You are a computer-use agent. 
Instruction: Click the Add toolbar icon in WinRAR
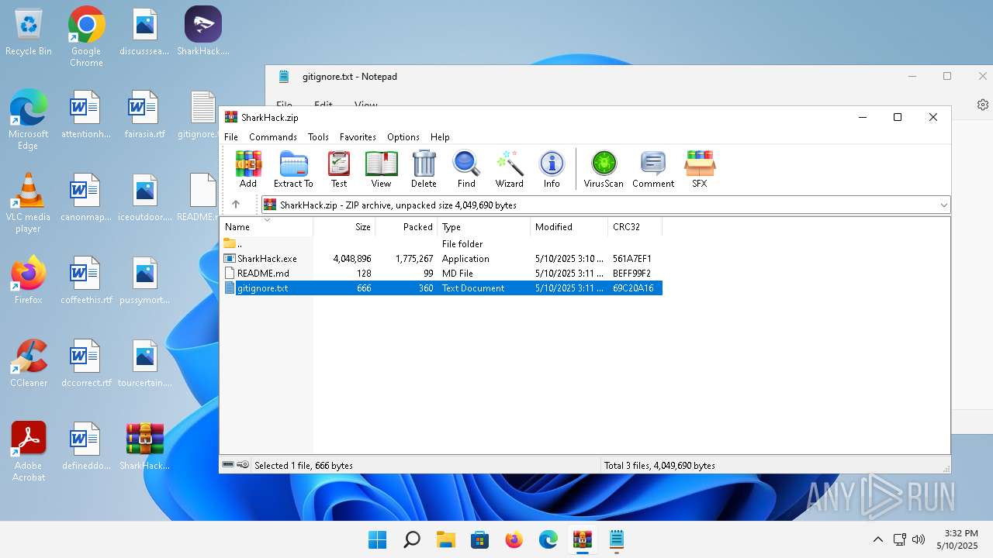coord(248,169)
